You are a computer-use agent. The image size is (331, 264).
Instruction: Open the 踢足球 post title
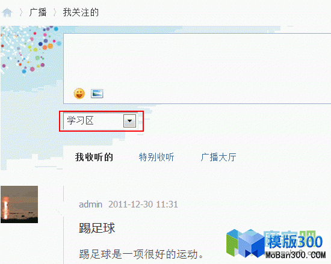(x=97, y=228)
